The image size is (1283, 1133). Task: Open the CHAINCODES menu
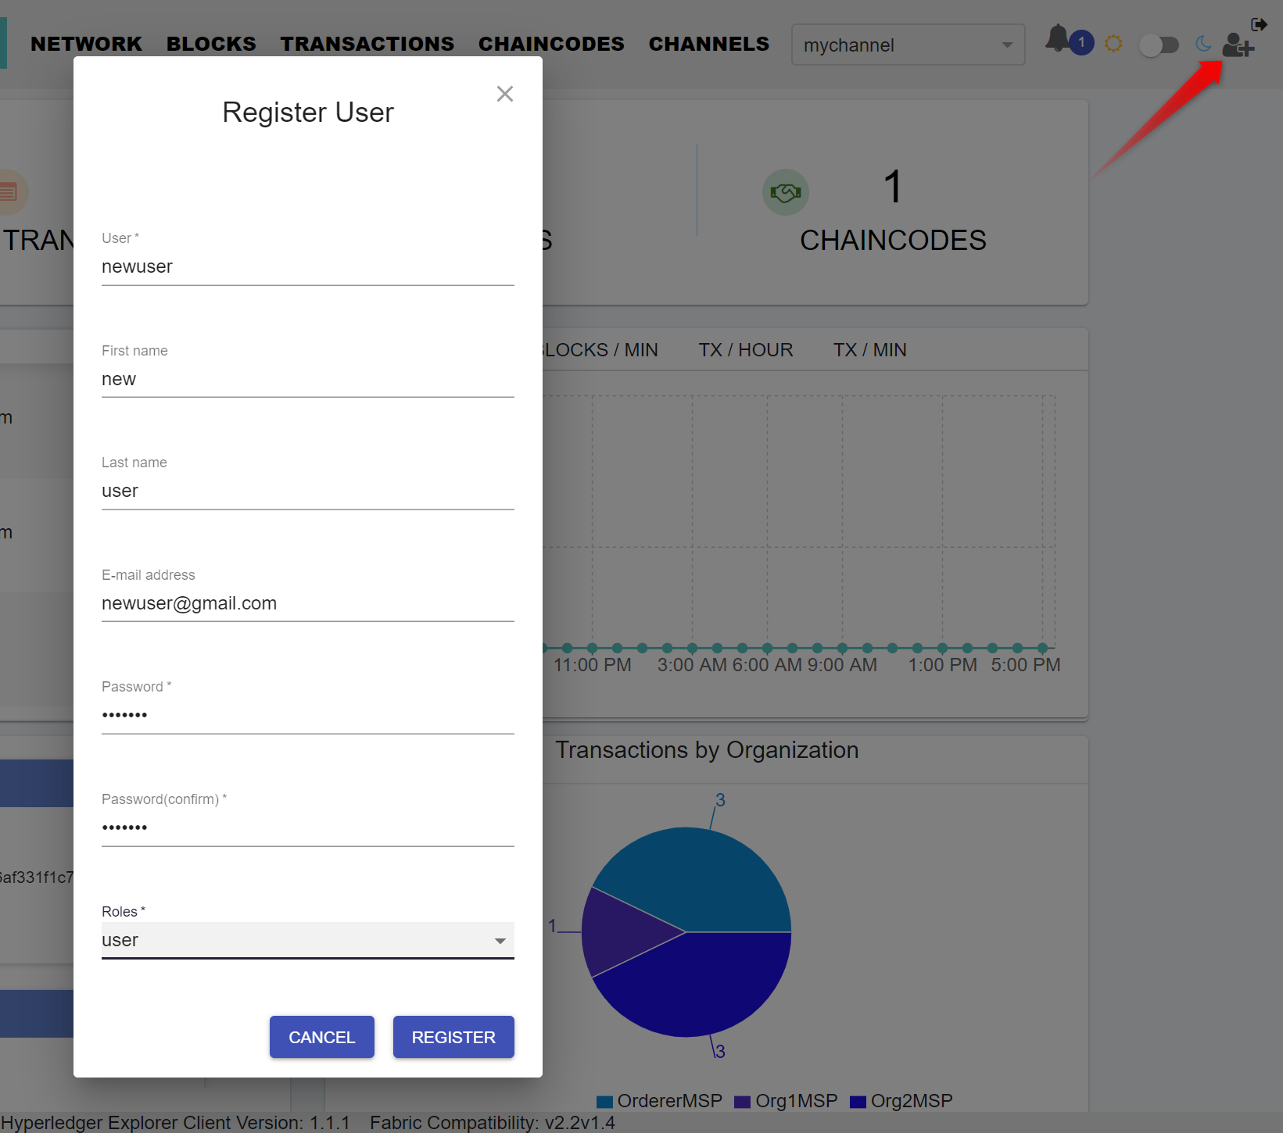point(551,44)
